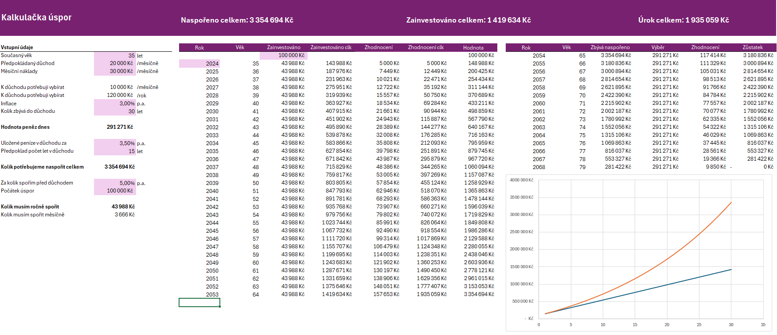This screenshot has height=335, width=777.
Task: Select the Současný věk input cell 35
Action: (115, 55)
